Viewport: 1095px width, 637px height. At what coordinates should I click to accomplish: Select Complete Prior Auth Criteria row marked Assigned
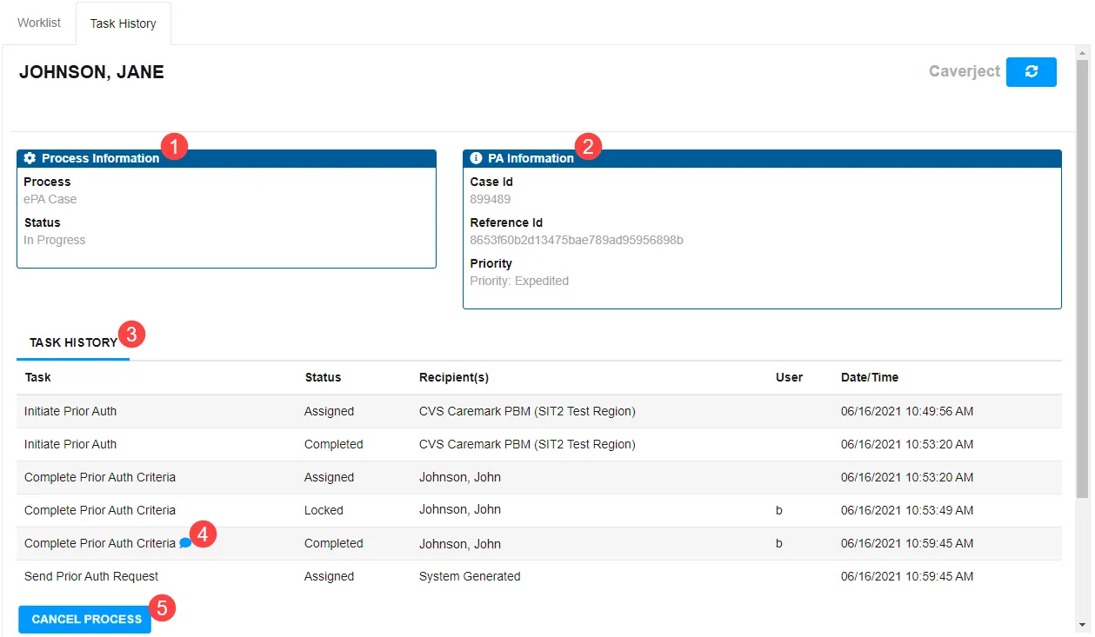(539, 477)
